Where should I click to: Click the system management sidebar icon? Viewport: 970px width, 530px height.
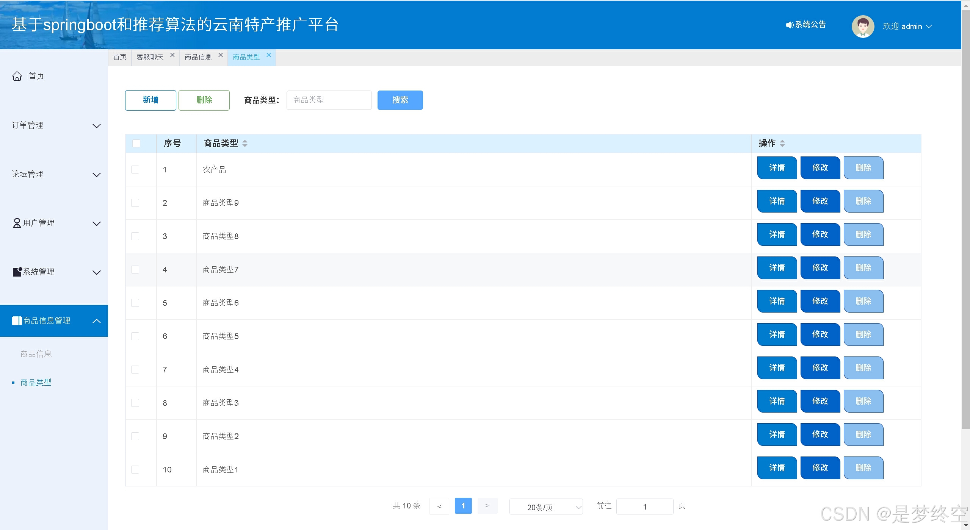[17, 272]
